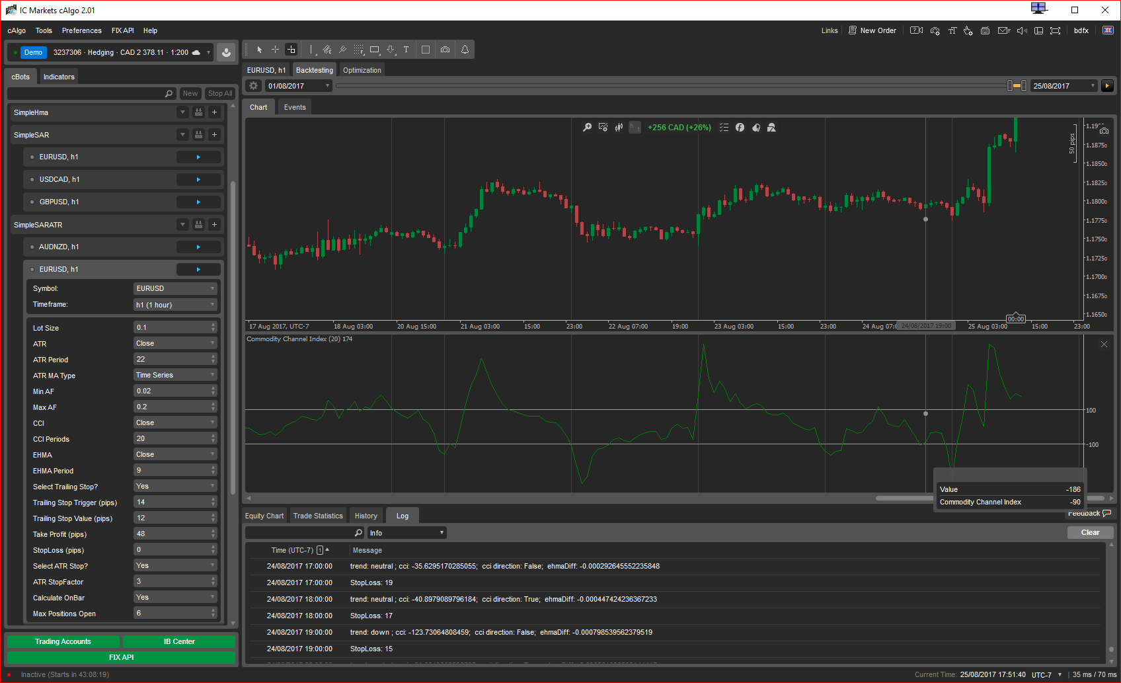Open the Calculate OnBar dropdown

click(x=175, y=597)
